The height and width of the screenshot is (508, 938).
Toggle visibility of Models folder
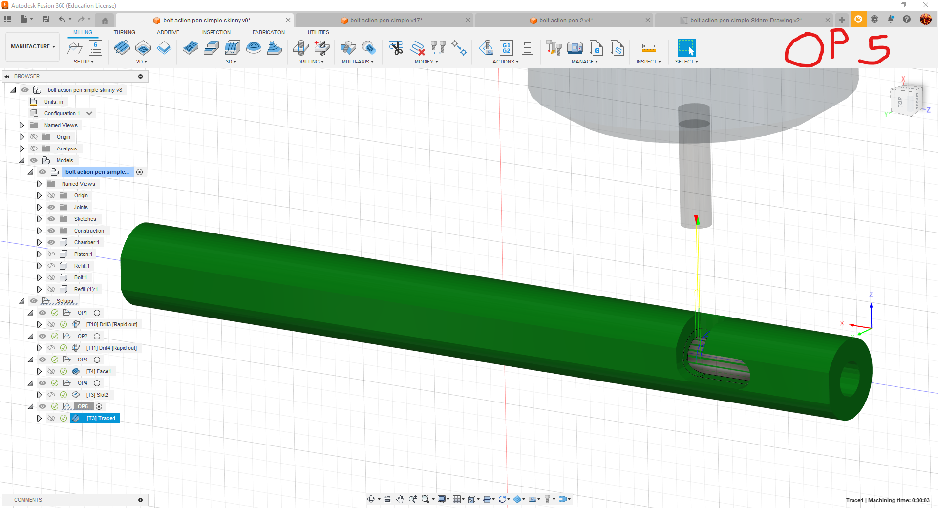click(x=34, y=160)
